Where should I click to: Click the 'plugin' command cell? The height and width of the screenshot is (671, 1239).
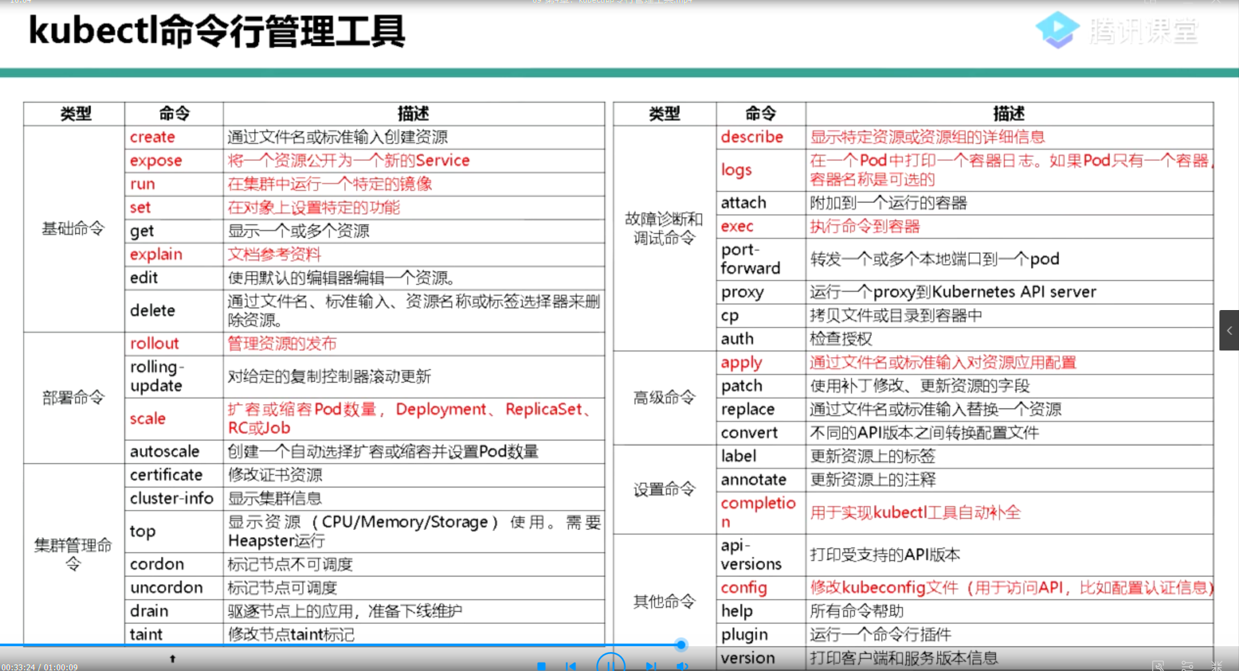tap(761, 635)
